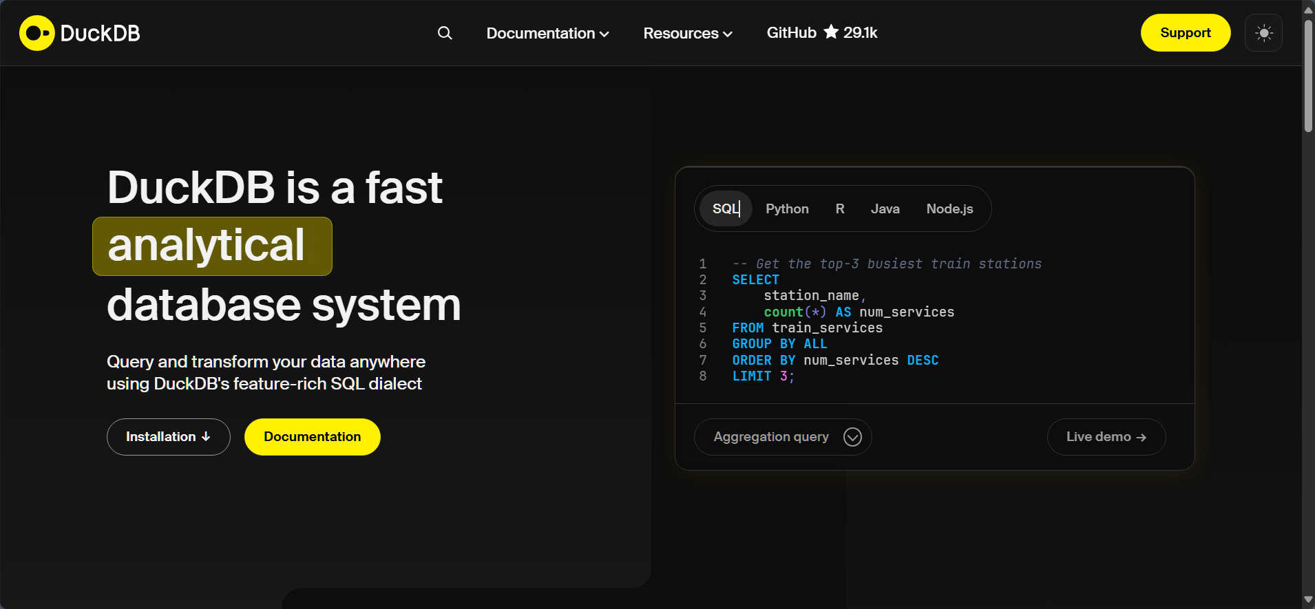
Task: Click the comment "Get the top-3 busiest train stations"
Action: click(898, 264)
